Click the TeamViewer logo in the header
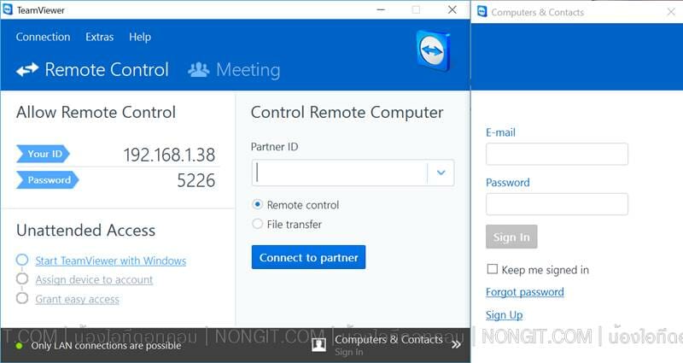 [433, 50]
